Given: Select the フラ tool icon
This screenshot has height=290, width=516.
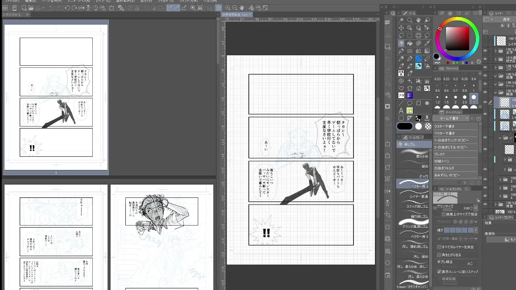Looking at the screenshot, I should pos(402,96).
